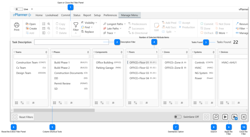This screenshot has height=137, width=250.
Task: Toggle Swimlane Off switch
Action: tap(178, 117)
